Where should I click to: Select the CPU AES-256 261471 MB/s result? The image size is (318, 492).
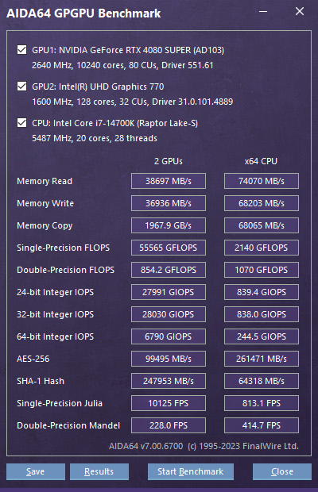262,359
